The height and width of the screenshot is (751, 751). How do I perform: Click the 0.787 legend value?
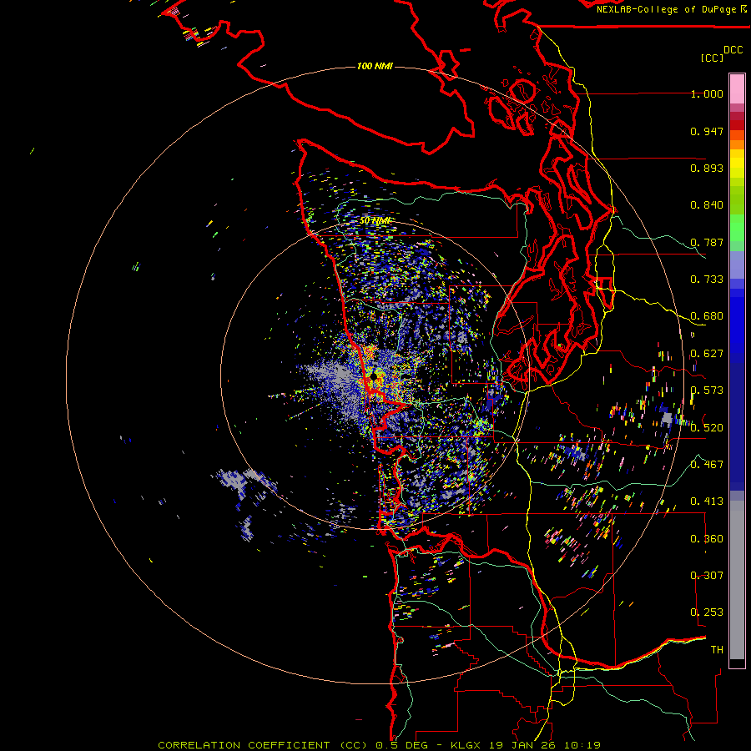[707, 242]
